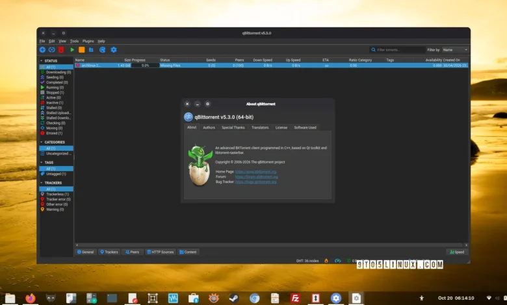Image resolution: width=507 pixels, height=305 pixels.
Task: Open the View menu
Action: 62,42
